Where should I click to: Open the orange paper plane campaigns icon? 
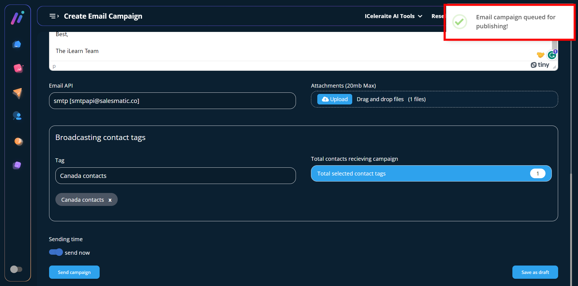pyautogui.click(x=17, y=93)
